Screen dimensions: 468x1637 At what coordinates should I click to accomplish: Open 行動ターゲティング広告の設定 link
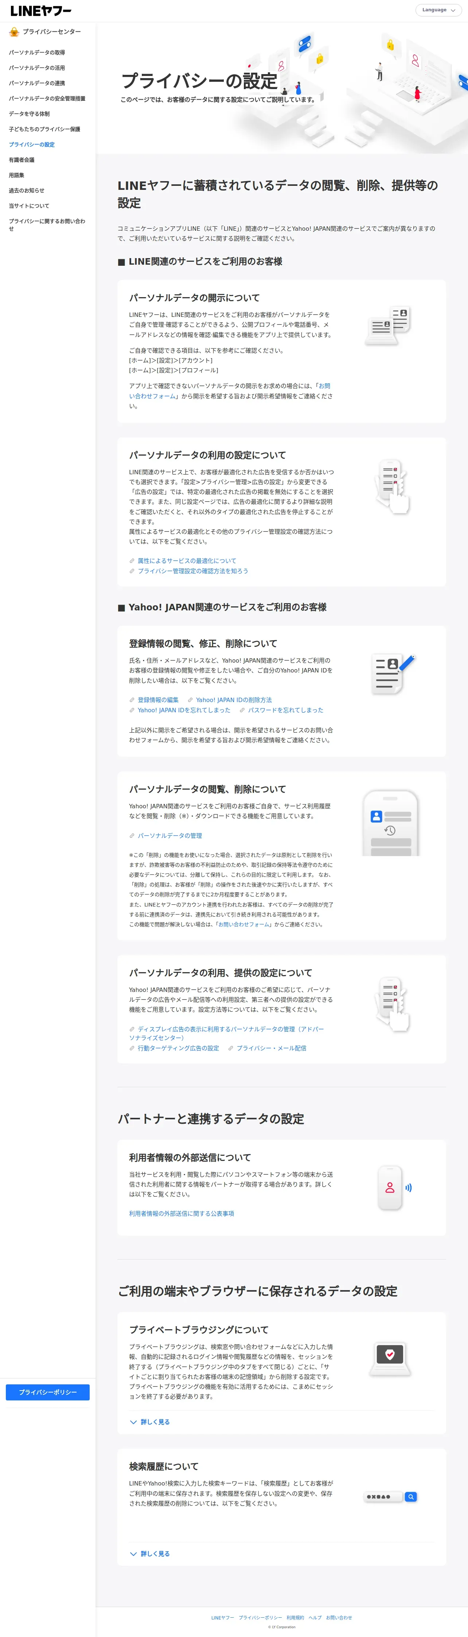178,1048
